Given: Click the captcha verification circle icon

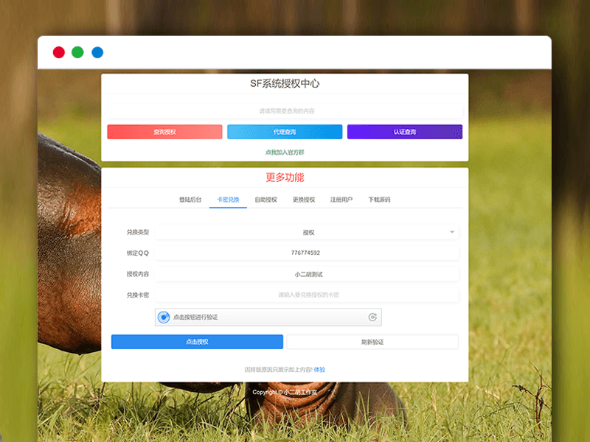Looking at the screenshot, I should pos(164,318).
